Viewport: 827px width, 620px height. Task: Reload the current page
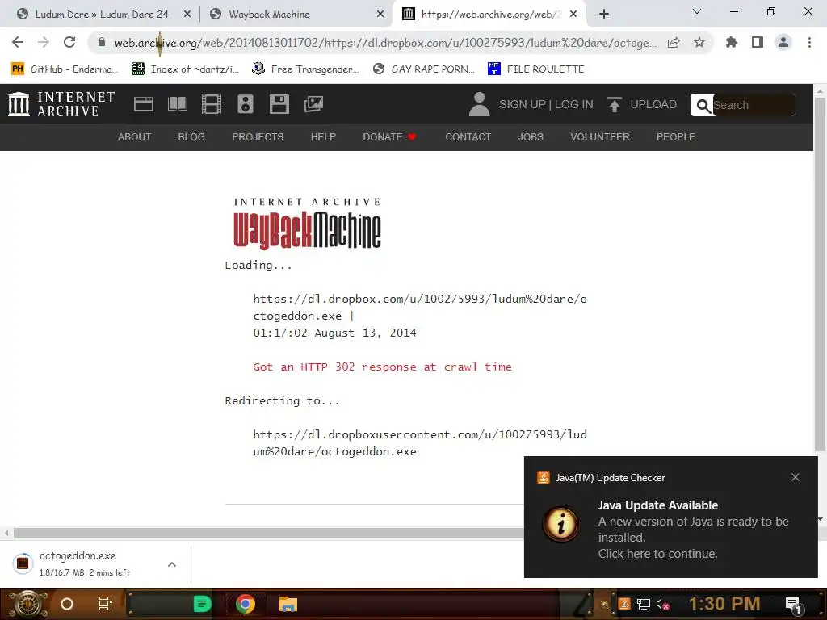click(69, 42)
